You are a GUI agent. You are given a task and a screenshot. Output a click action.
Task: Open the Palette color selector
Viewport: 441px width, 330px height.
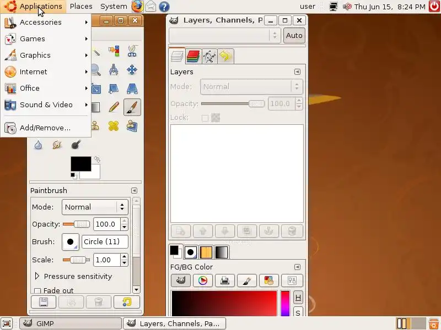pyautogui.click(x=268, y=280)
